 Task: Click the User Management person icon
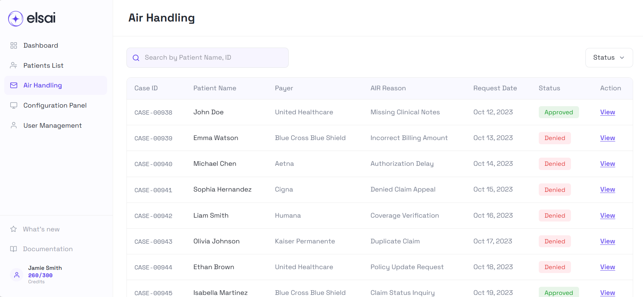(14, 125)
